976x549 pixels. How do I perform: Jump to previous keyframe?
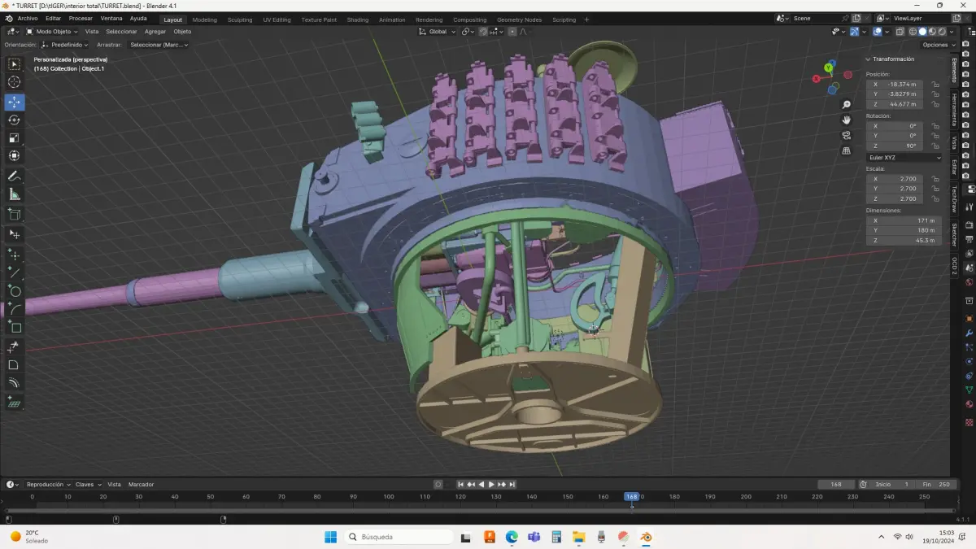pyautogui.click(x=471, y=484)
